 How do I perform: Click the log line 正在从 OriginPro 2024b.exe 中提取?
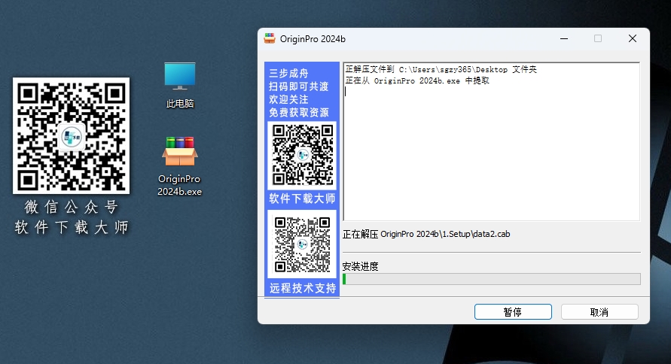pos(417,80)
